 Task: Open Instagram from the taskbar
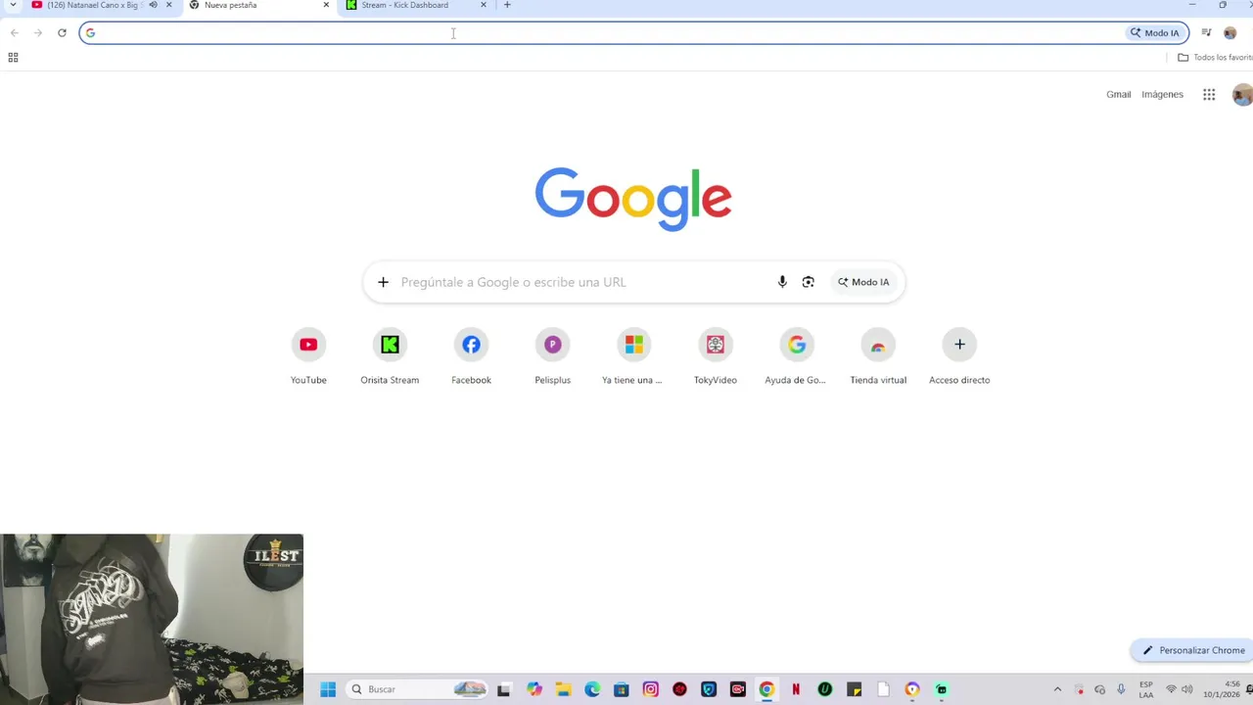650,689
